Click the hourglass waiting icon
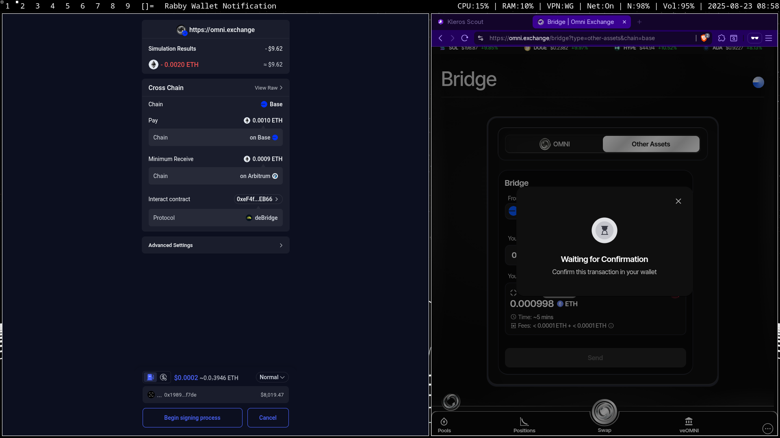The width and height of the screenshot is (780, 438). pyautogui.click(x=604, y=230)
